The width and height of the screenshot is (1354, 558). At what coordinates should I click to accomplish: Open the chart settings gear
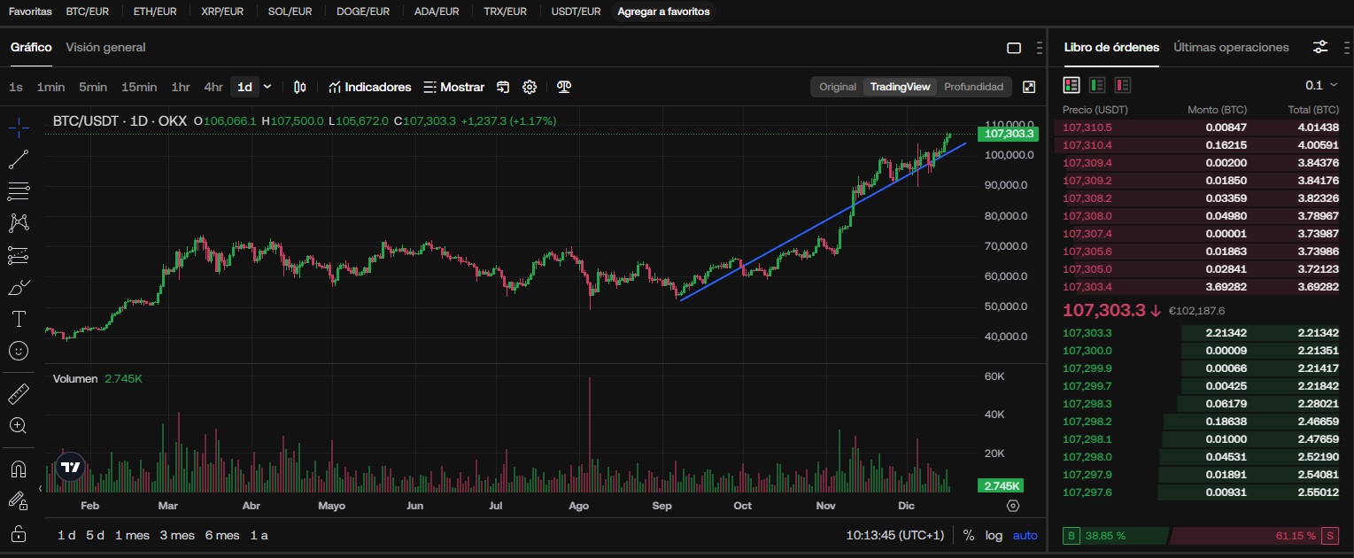(530, 87)
